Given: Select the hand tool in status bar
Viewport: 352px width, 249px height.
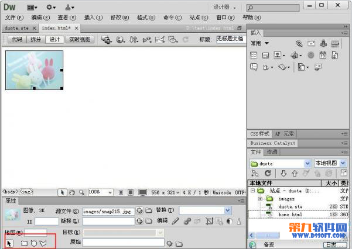Looking at the screenshot, I should click(x=71, y=192).
